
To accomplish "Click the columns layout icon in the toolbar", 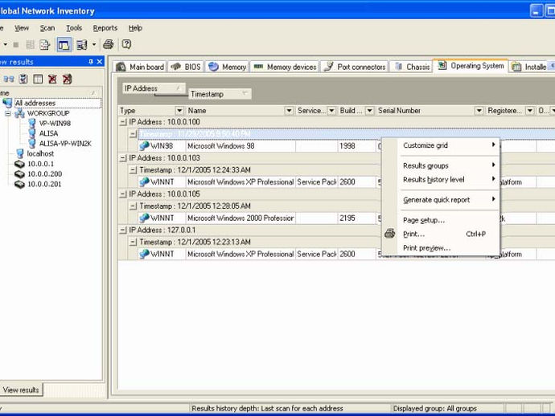I will (x=82, y=44).
